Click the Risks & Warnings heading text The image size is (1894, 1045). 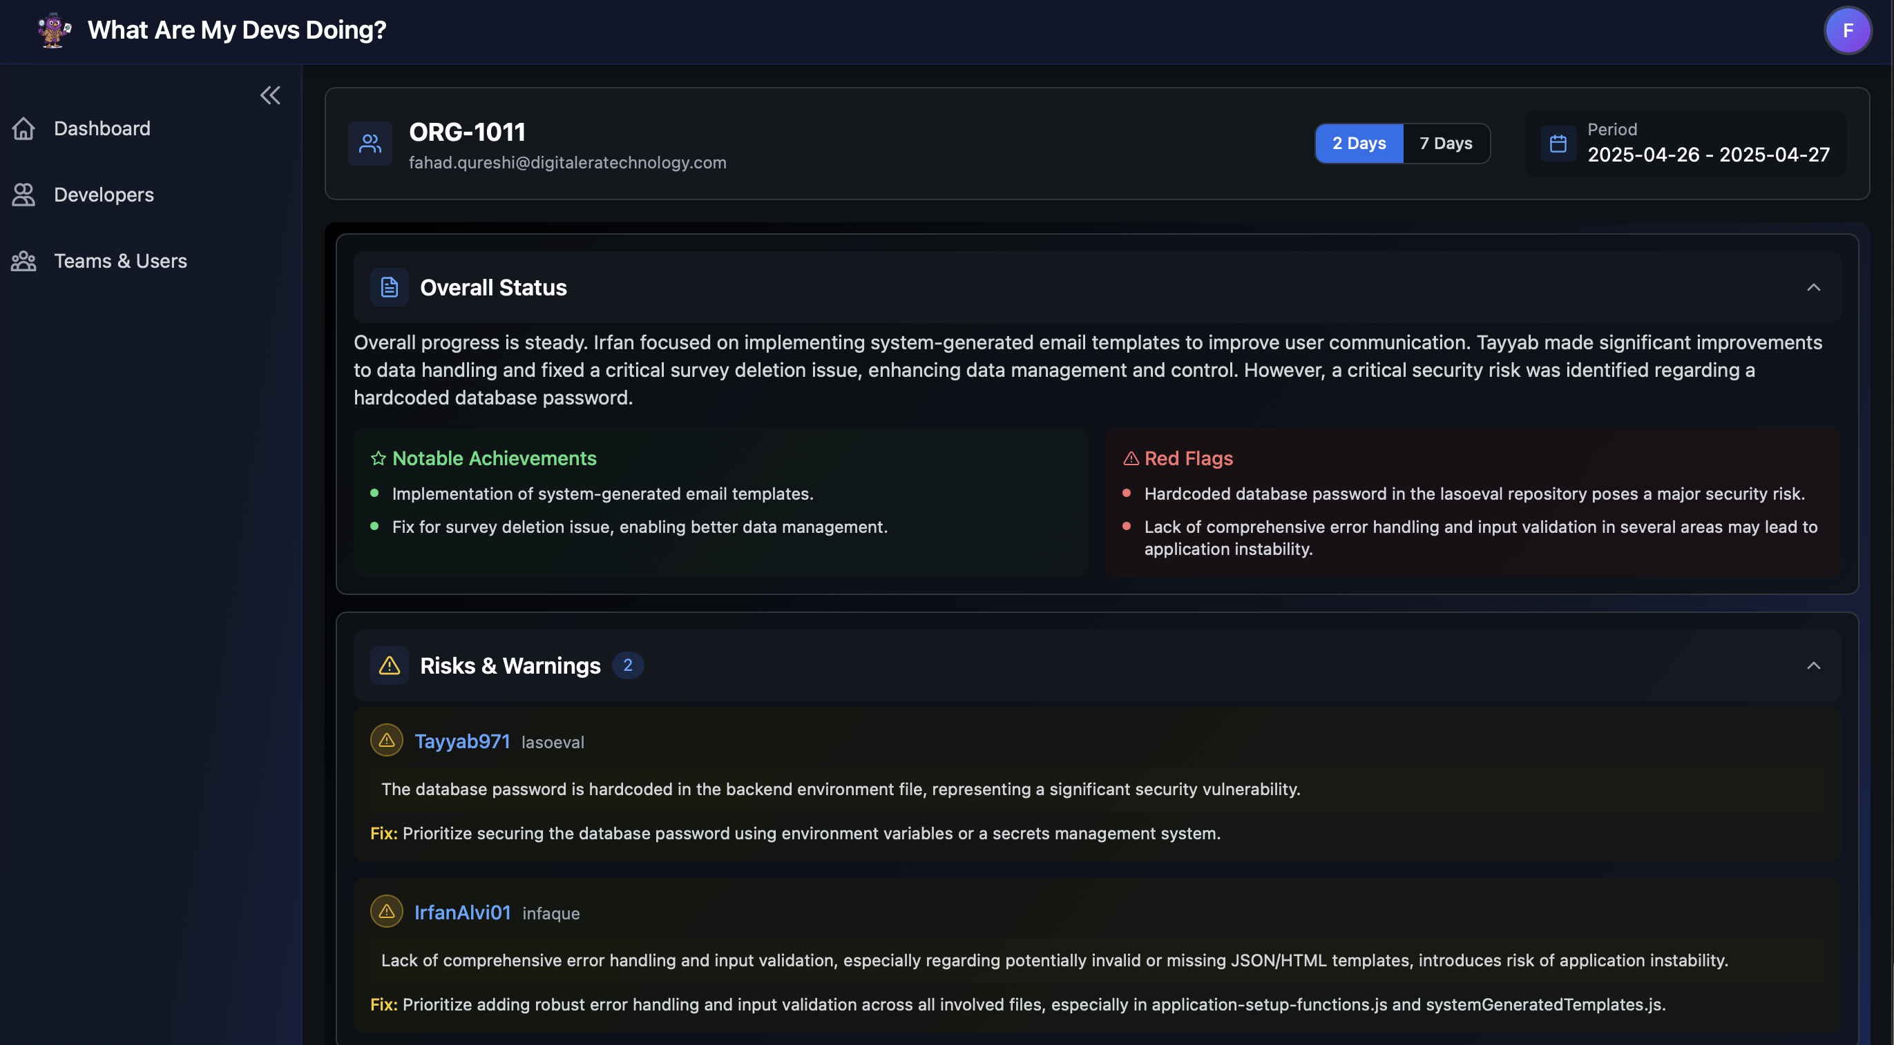tap(510, 667)
